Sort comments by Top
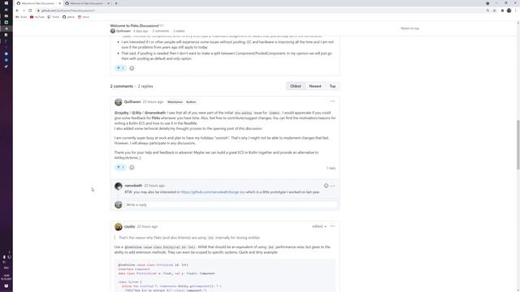Screen dimensions: 520x292 (332, 86)
